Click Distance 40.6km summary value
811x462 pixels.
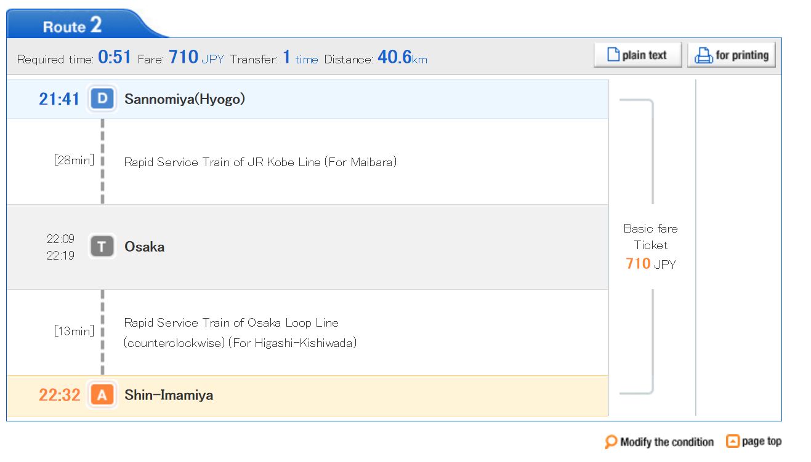pyautogui.click(x=402, y=58)
